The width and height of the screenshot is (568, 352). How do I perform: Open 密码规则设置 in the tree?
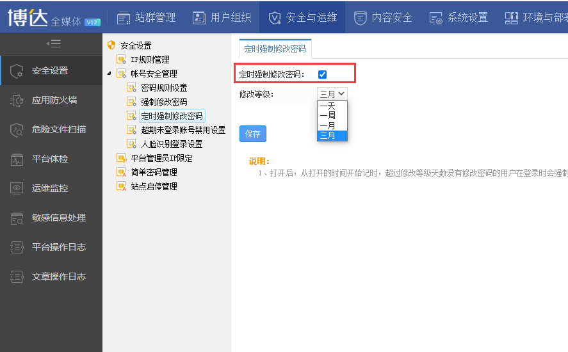pos(164,88)
